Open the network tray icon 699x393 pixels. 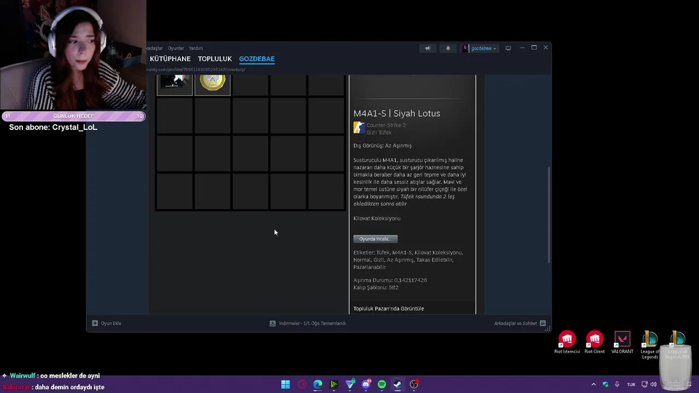[644, 384]
